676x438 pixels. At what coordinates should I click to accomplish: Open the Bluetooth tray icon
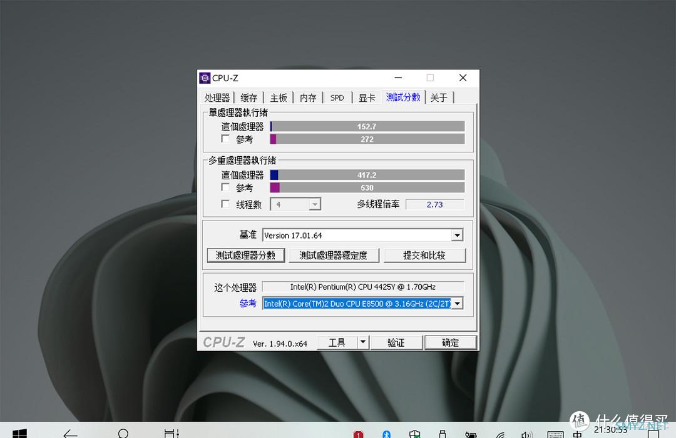[386, 434]
